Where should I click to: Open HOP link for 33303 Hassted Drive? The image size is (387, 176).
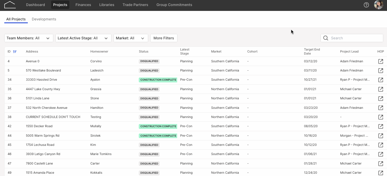[381, 80]
